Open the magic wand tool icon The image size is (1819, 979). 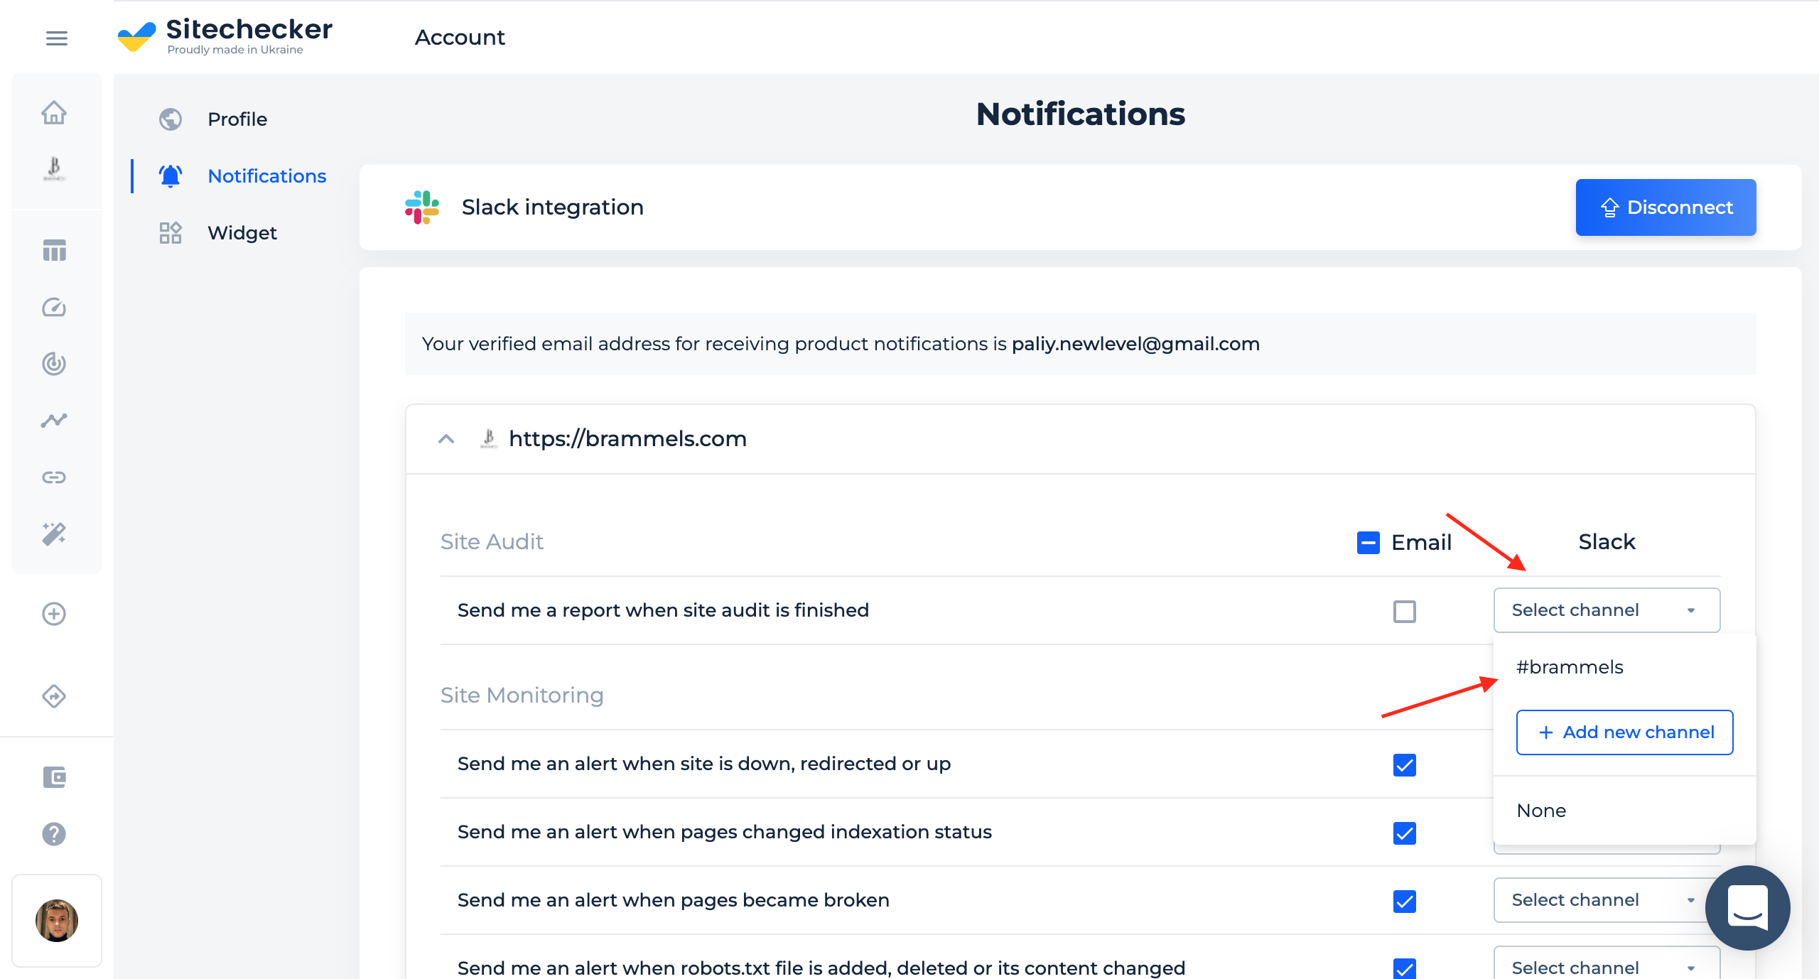[54, 534]
